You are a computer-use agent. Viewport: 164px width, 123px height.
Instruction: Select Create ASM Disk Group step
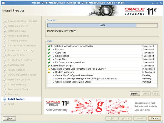[21, 60]
